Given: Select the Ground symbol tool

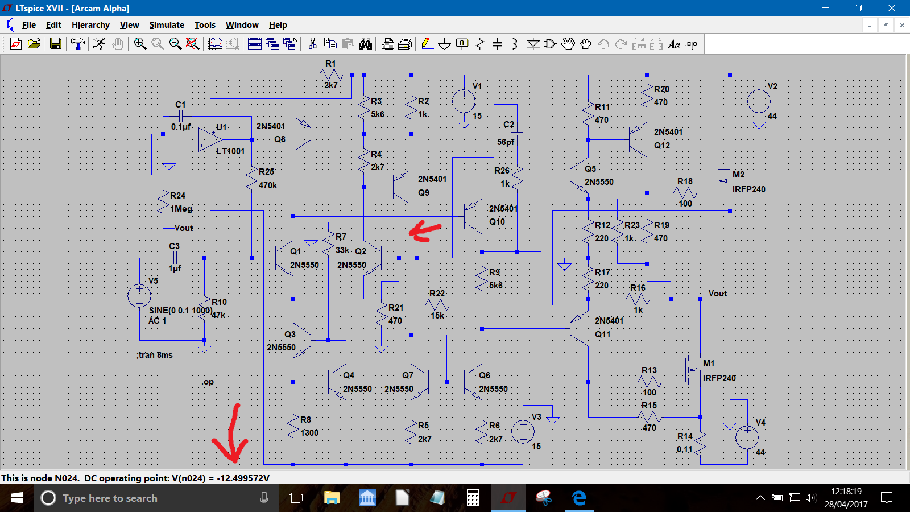Looking at the screenshot, I should 445,44.
